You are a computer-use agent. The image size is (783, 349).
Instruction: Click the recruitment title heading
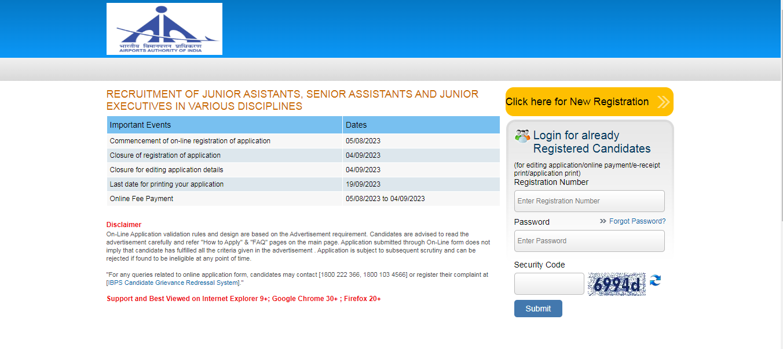pyautogui.click(x=292, y=100)
